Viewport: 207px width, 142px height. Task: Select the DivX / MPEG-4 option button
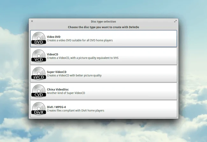[103, 108]
